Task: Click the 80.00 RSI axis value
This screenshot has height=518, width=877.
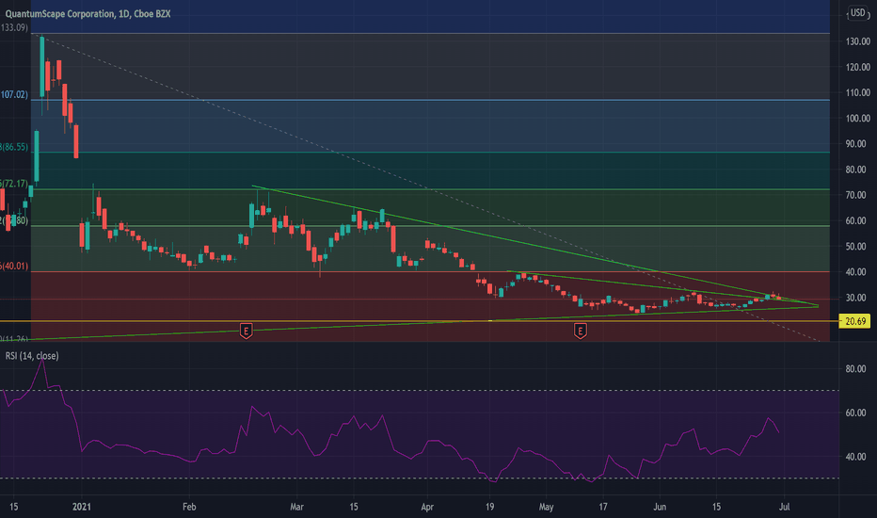Action: pyautogui.click(x=855, y=368)
